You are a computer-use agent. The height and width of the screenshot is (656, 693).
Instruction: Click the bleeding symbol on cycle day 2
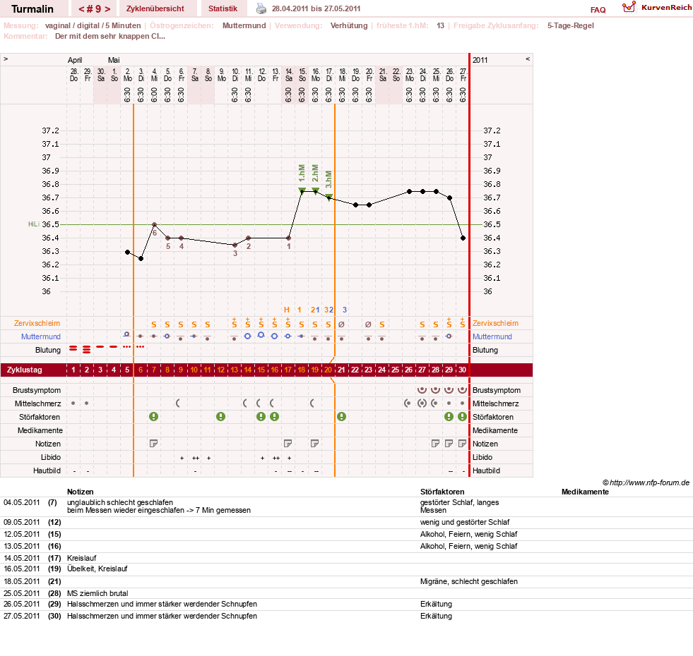[87, 350]
